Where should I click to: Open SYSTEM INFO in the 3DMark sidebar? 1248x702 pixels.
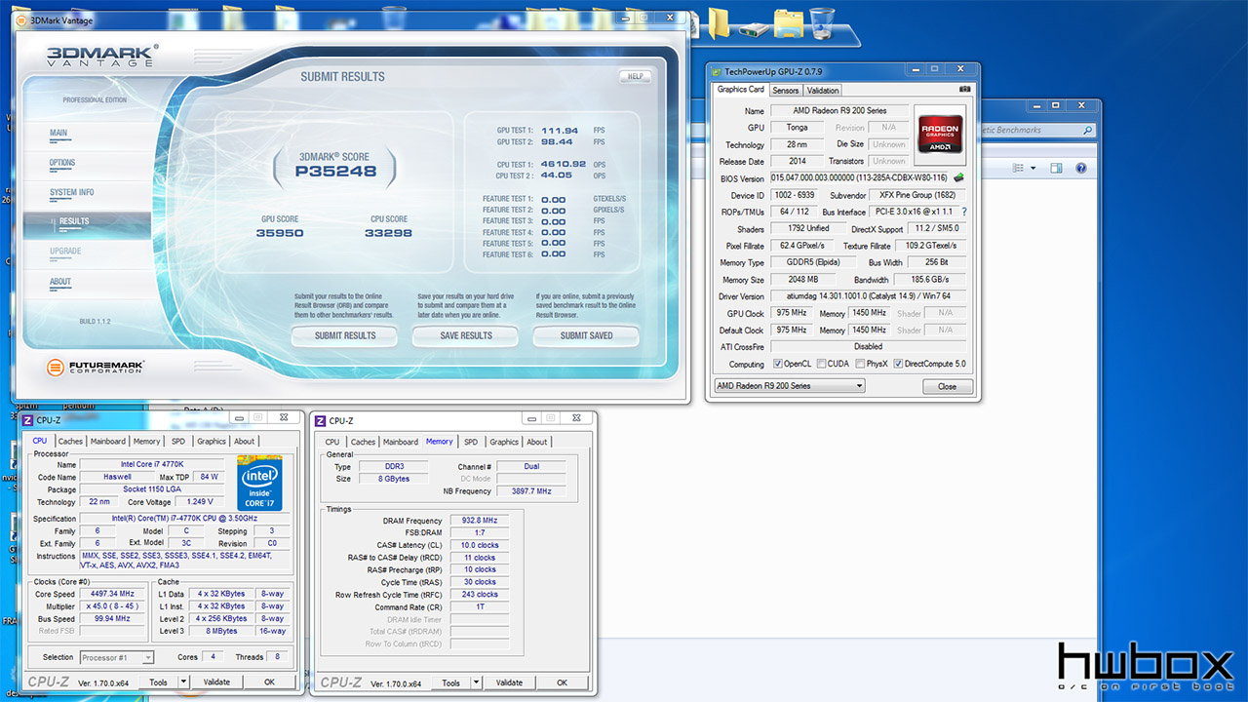(x=72, y=192)
